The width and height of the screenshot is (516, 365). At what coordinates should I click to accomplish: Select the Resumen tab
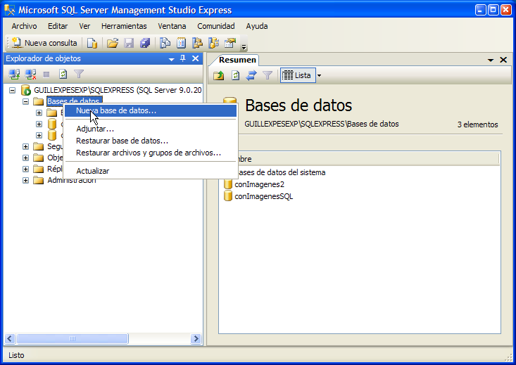(x=237, y=60)
